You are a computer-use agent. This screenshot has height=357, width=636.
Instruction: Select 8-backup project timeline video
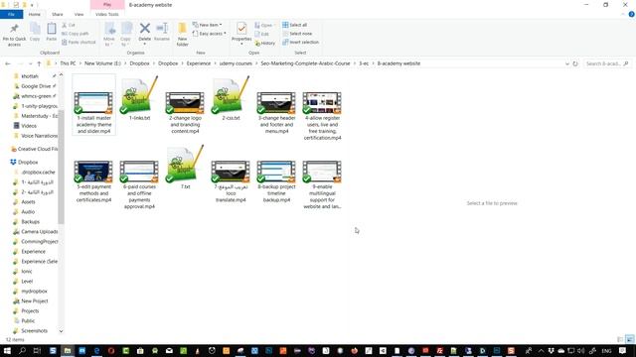(276, 180)
